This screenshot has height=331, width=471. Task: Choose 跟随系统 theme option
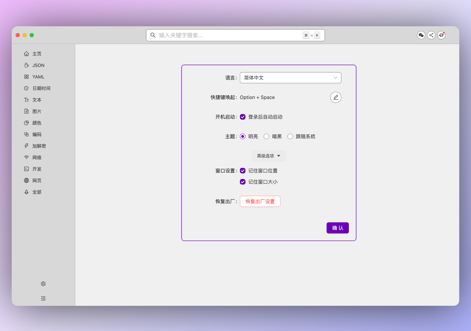pos(290,136)
